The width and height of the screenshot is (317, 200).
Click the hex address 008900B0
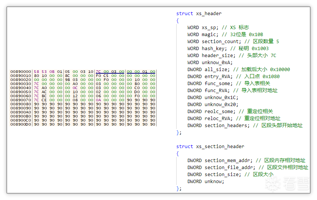[21, 116]
